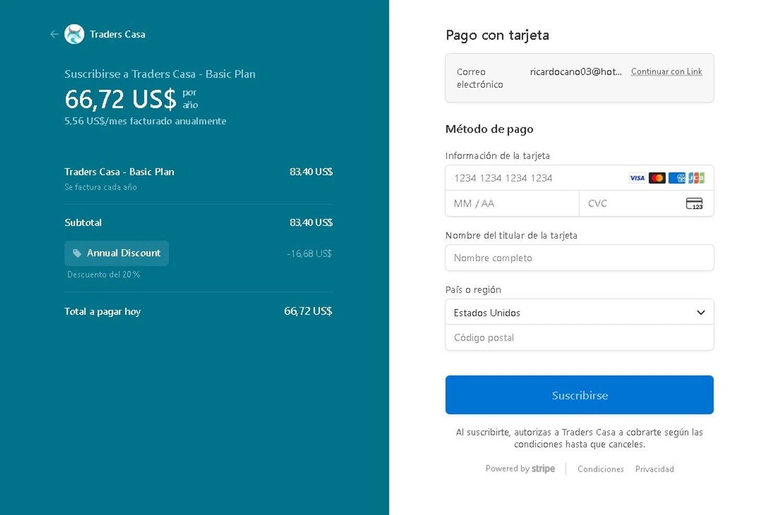Viewport: 784px width, 515px height.
Task: Click 'Total a pagar hoy' label
Action: pos(102,312)
